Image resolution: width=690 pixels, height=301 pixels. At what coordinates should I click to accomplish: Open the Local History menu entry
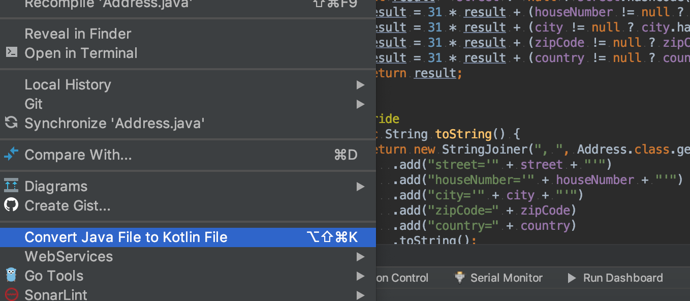[188, 84]
